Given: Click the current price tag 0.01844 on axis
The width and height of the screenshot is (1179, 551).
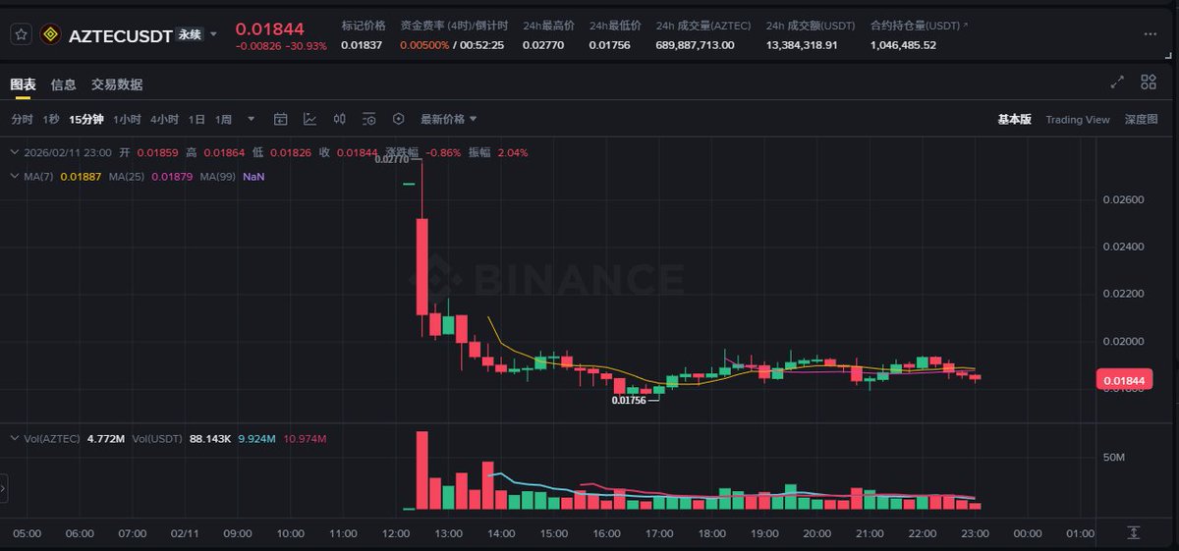Looking at the screenshot, I should coord(1127,380).
